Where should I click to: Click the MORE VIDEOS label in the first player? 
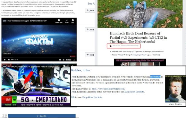click(7, 54)
